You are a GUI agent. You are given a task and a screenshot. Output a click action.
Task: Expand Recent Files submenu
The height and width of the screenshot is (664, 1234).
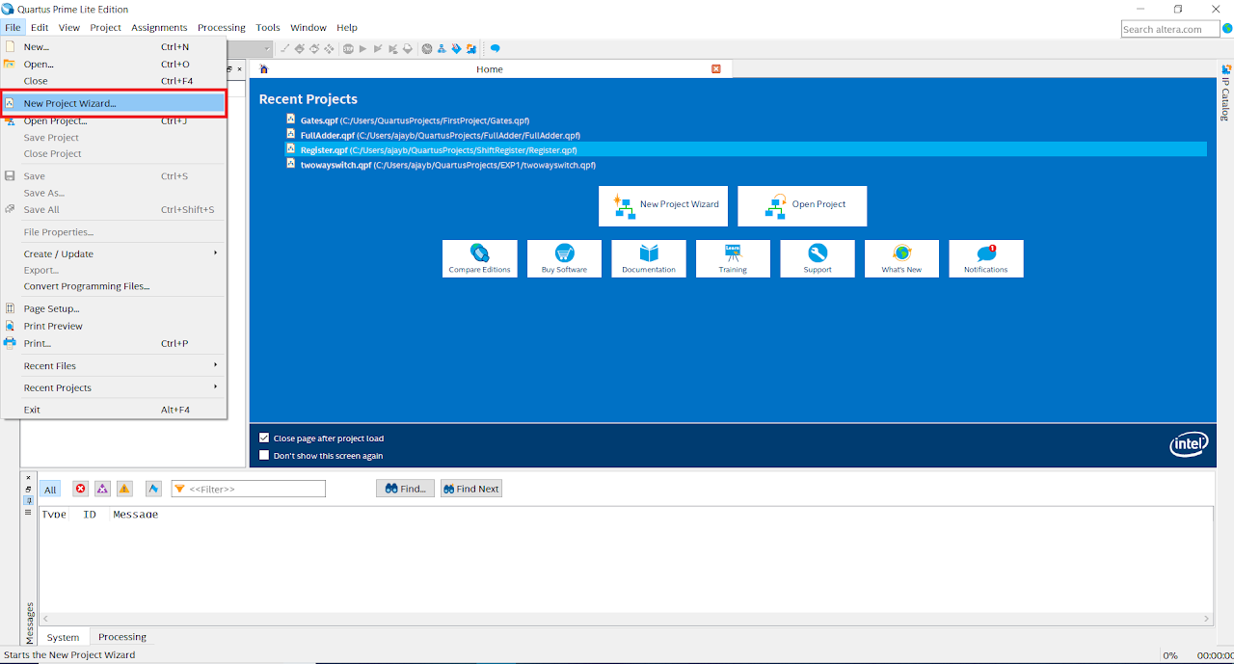114,365
